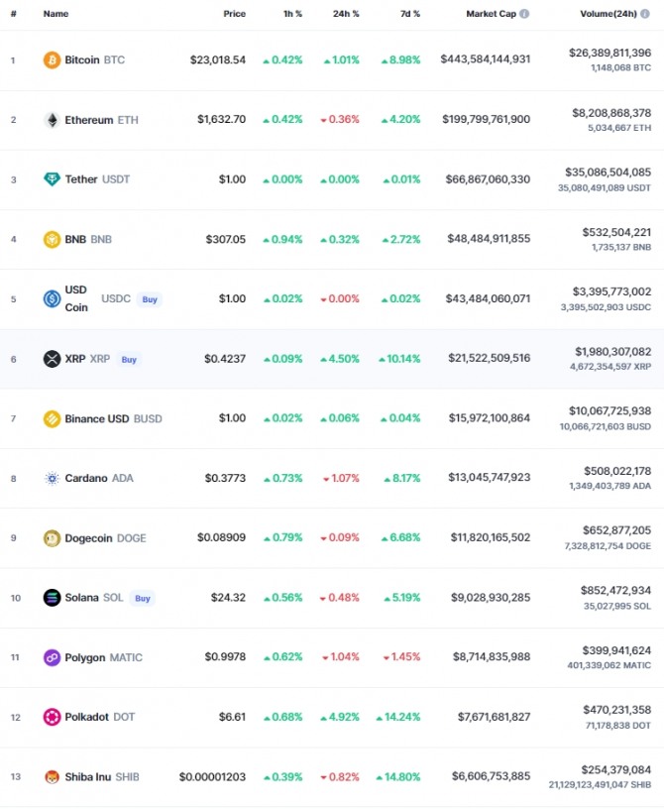Click the Shiba Inu logo icon

coord(52,777)
